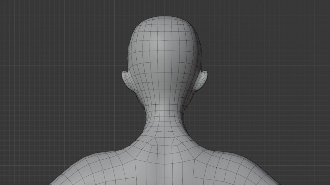Screen dimensions: 330x185
Task: Click the back of the model's head
Action: (x=164, y=57)
